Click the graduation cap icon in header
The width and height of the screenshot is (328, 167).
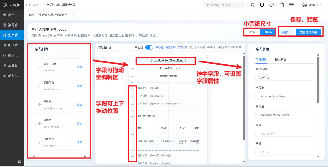click(262, 5)
